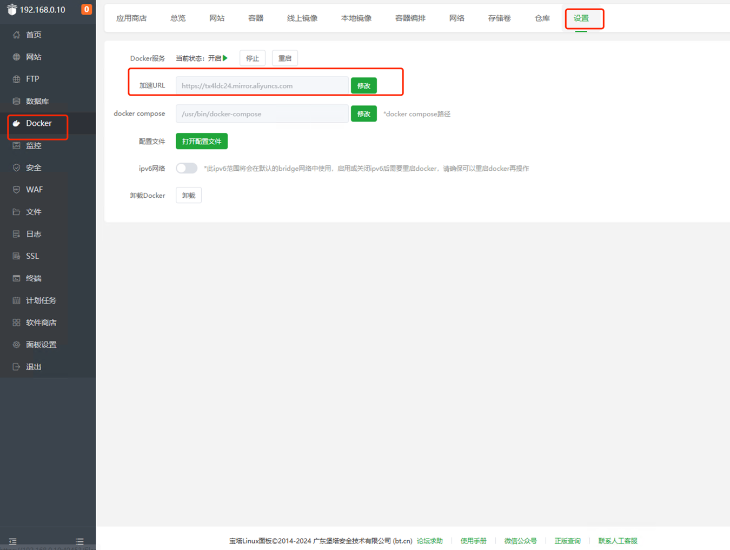Collapse the sidebar using bottom-left icon

coord(13,541)
